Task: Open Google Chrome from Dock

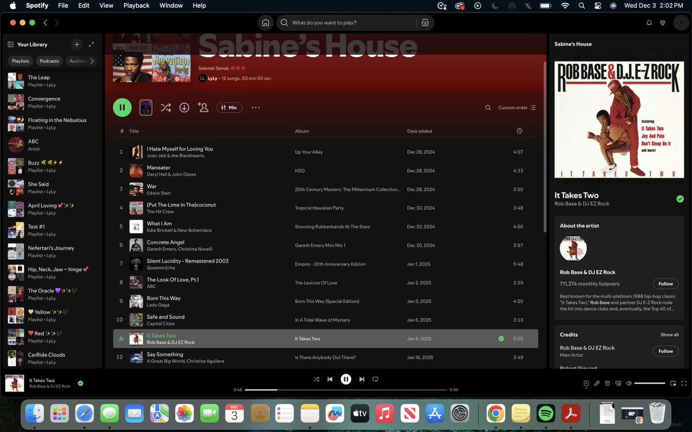Action: pos(496,413)
